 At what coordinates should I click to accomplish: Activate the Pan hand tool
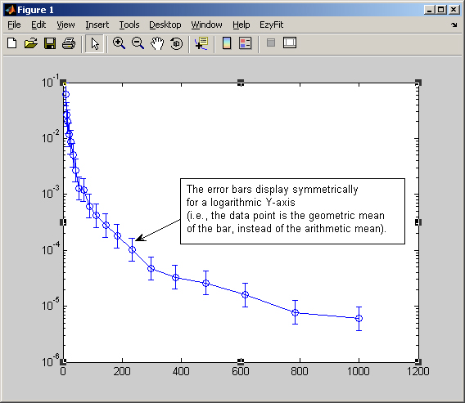point(157,43)
